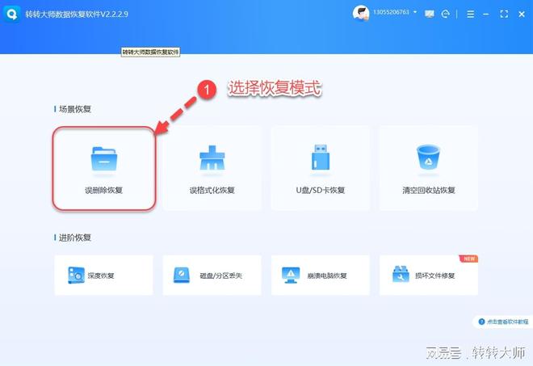The image size is (533, 366).
Task: Click the 深度恢复 label text
Action: tap(101, 276)
